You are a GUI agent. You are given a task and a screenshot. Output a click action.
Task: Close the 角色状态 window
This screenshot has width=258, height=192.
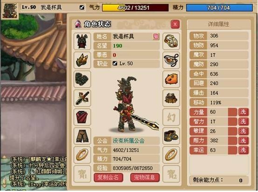[x=175, y=25]
